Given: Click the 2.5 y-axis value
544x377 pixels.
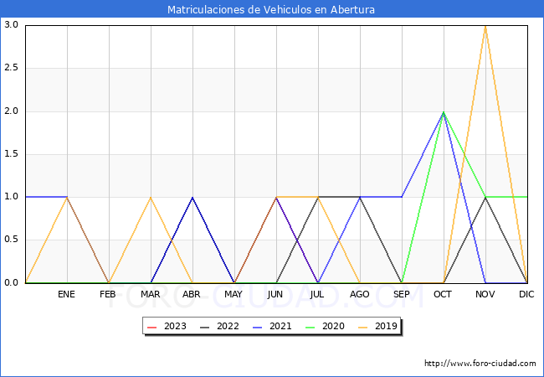Looking at the screenshot, I should pyautogui.click(x=11, y=68).
